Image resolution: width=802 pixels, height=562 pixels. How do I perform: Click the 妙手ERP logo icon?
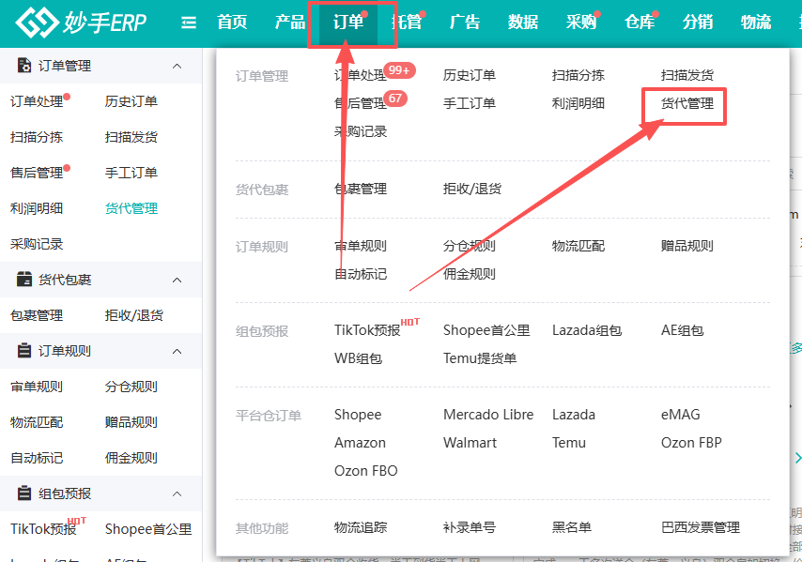(37, 23)
